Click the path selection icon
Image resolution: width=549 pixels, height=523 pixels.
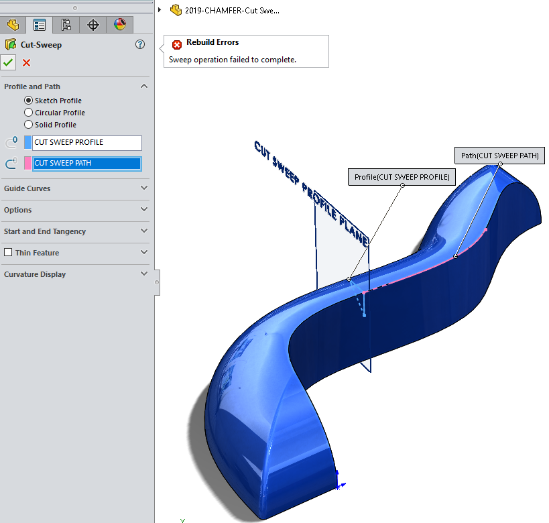pyautogui.click(x=11, y=163)
